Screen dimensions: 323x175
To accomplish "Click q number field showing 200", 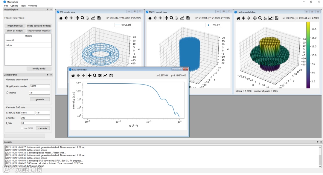I will click(35, 118).
